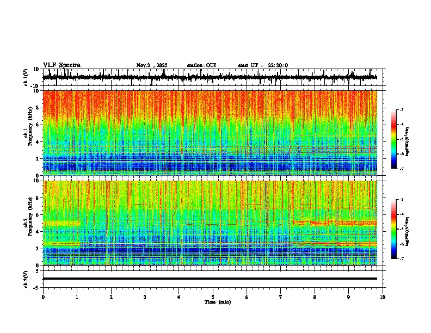Click the "2" kHz tick on ch.2 frequency axis
The height and width of the screenshot is (333, 431).
[38, 249]
